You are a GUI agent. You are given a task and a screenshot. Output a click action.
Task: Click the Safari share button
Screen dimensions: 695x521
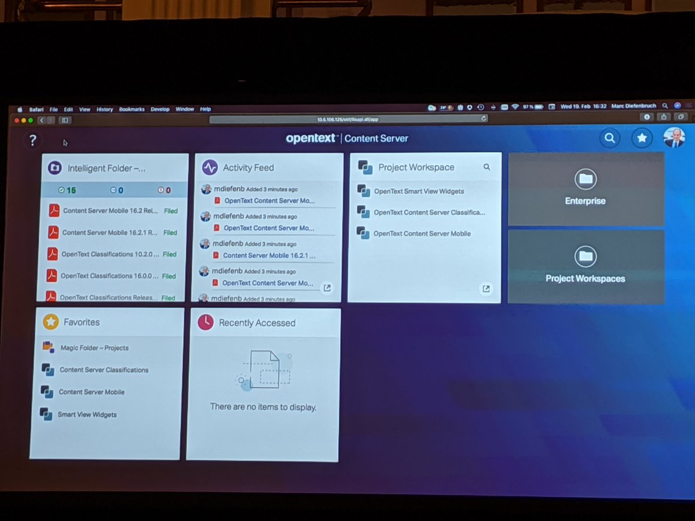point(665,116)
